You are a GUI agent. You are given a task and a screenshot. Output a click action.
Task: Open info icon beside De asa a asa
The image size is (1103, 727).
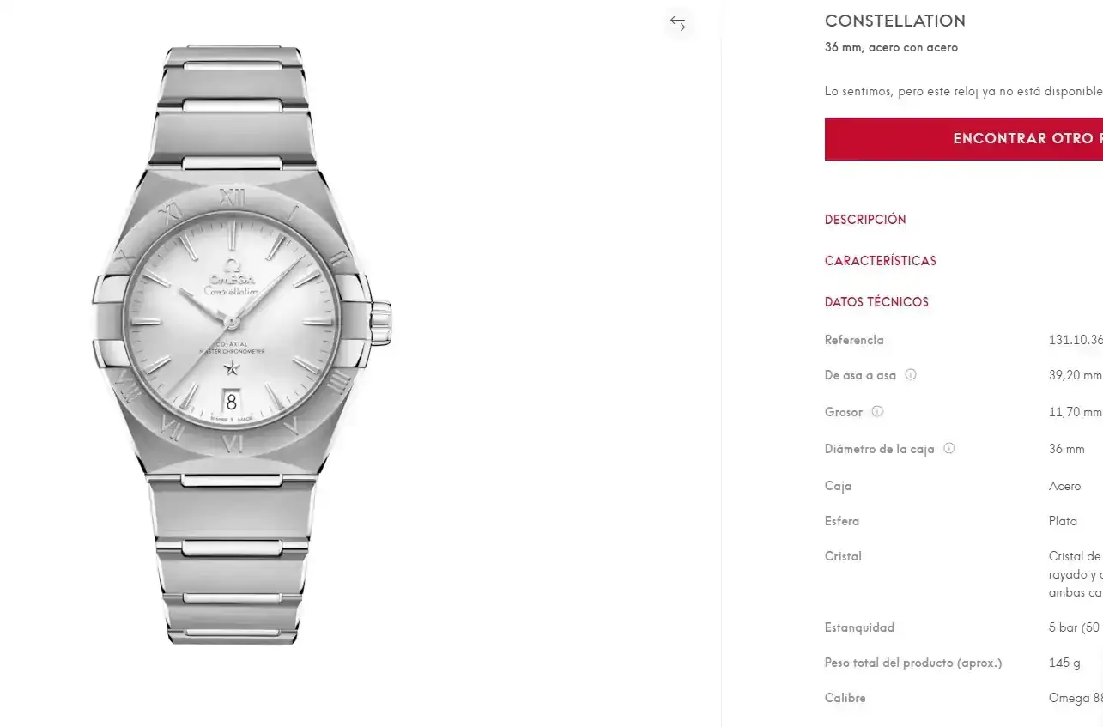click(911, 375)
